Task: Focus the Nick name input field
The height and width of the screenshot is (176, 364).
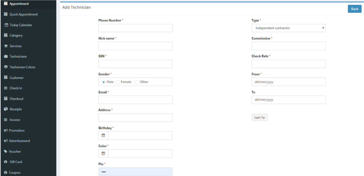Action: [135, 46]
